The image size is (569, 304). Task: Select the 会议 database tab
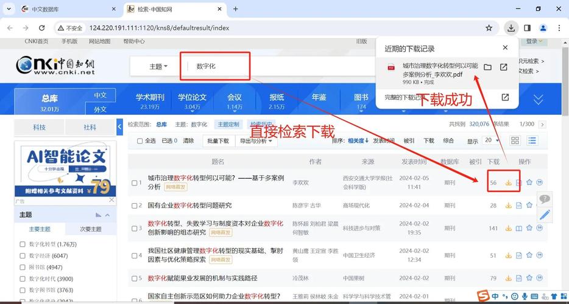[x=235, y=102]
